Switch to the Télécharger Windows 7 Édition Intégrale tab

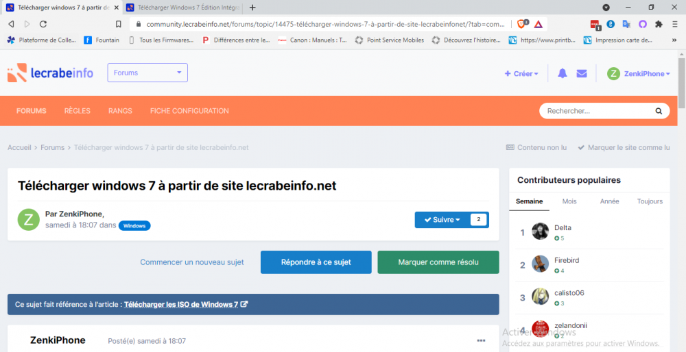click(x=183, y=8)
